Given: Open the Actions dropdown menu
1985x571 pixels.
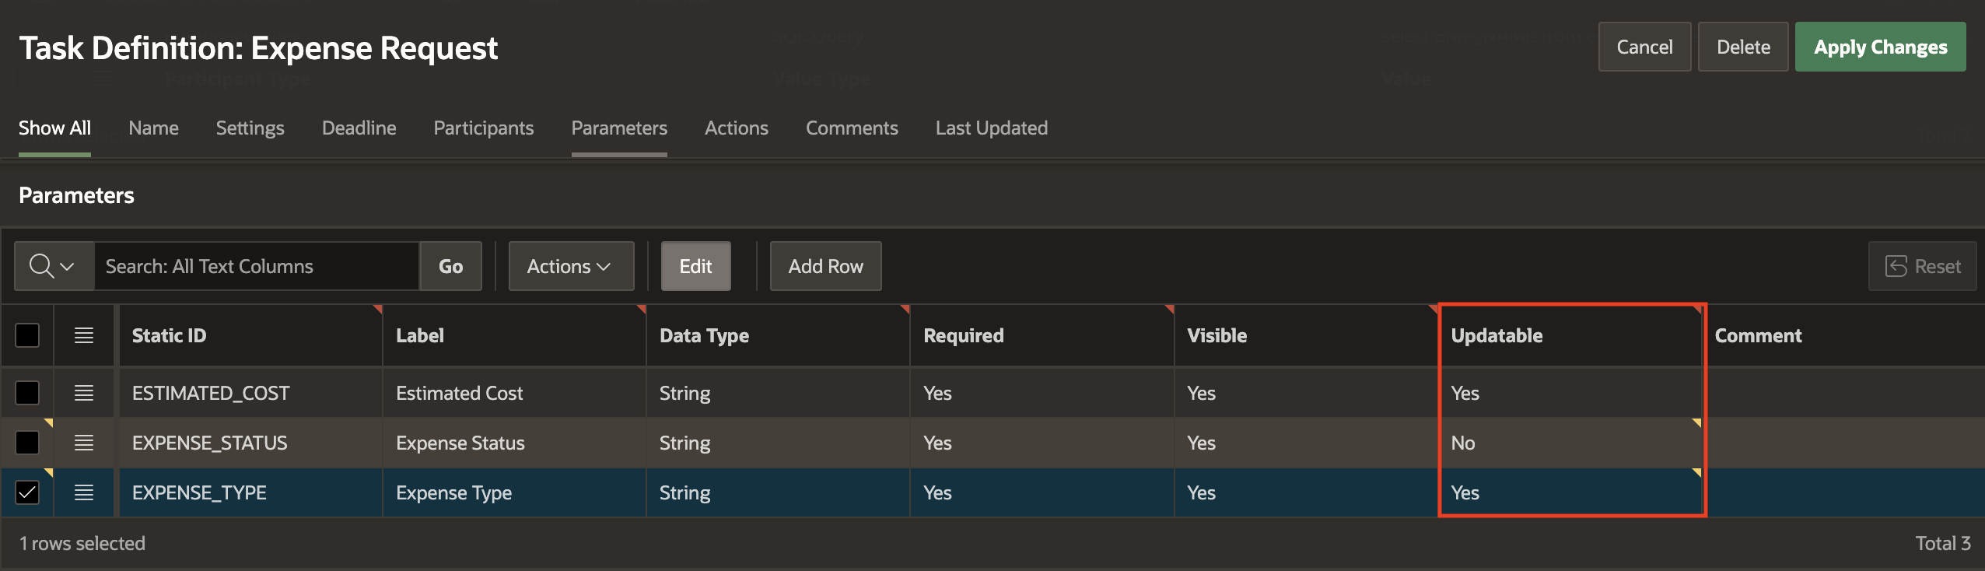Looking at the screenshot, I should [x=571, y=266].
